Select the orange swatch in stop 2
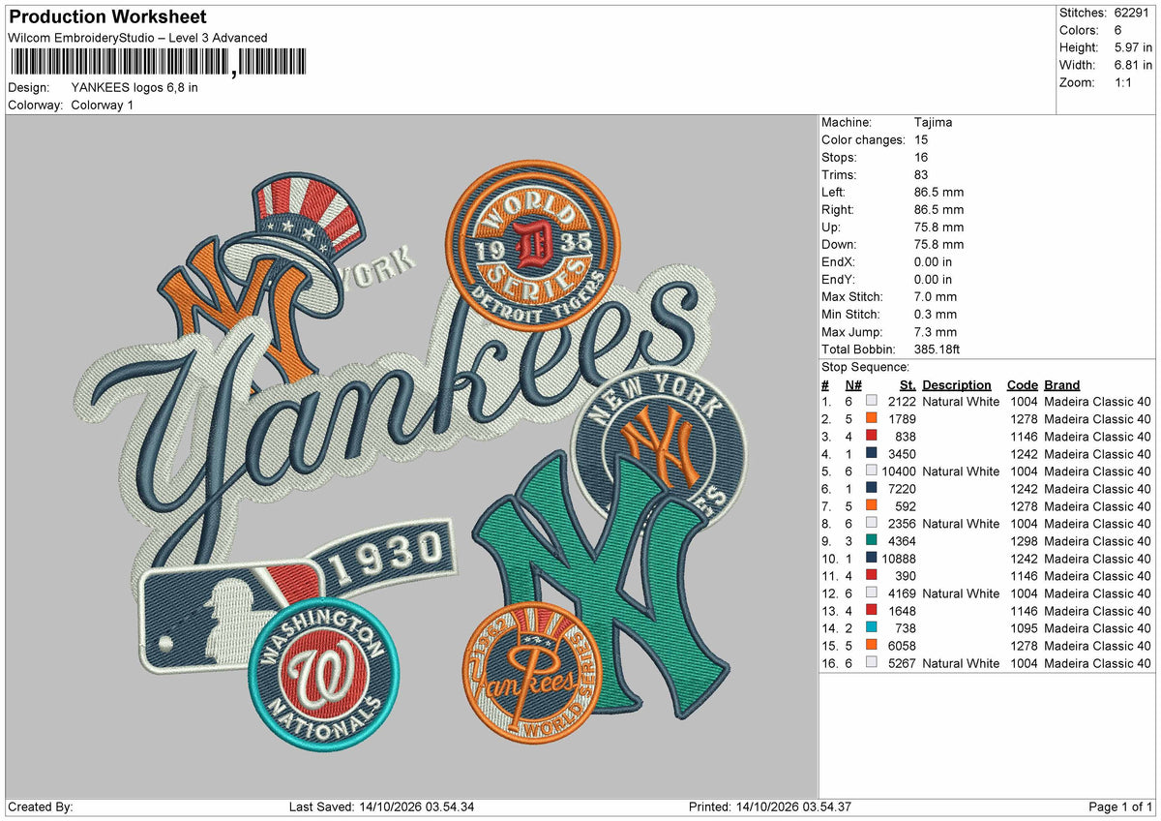1161x821 pixels. 872,419
